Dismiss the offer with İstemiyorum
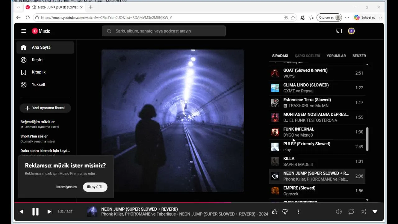 [66, 187]
